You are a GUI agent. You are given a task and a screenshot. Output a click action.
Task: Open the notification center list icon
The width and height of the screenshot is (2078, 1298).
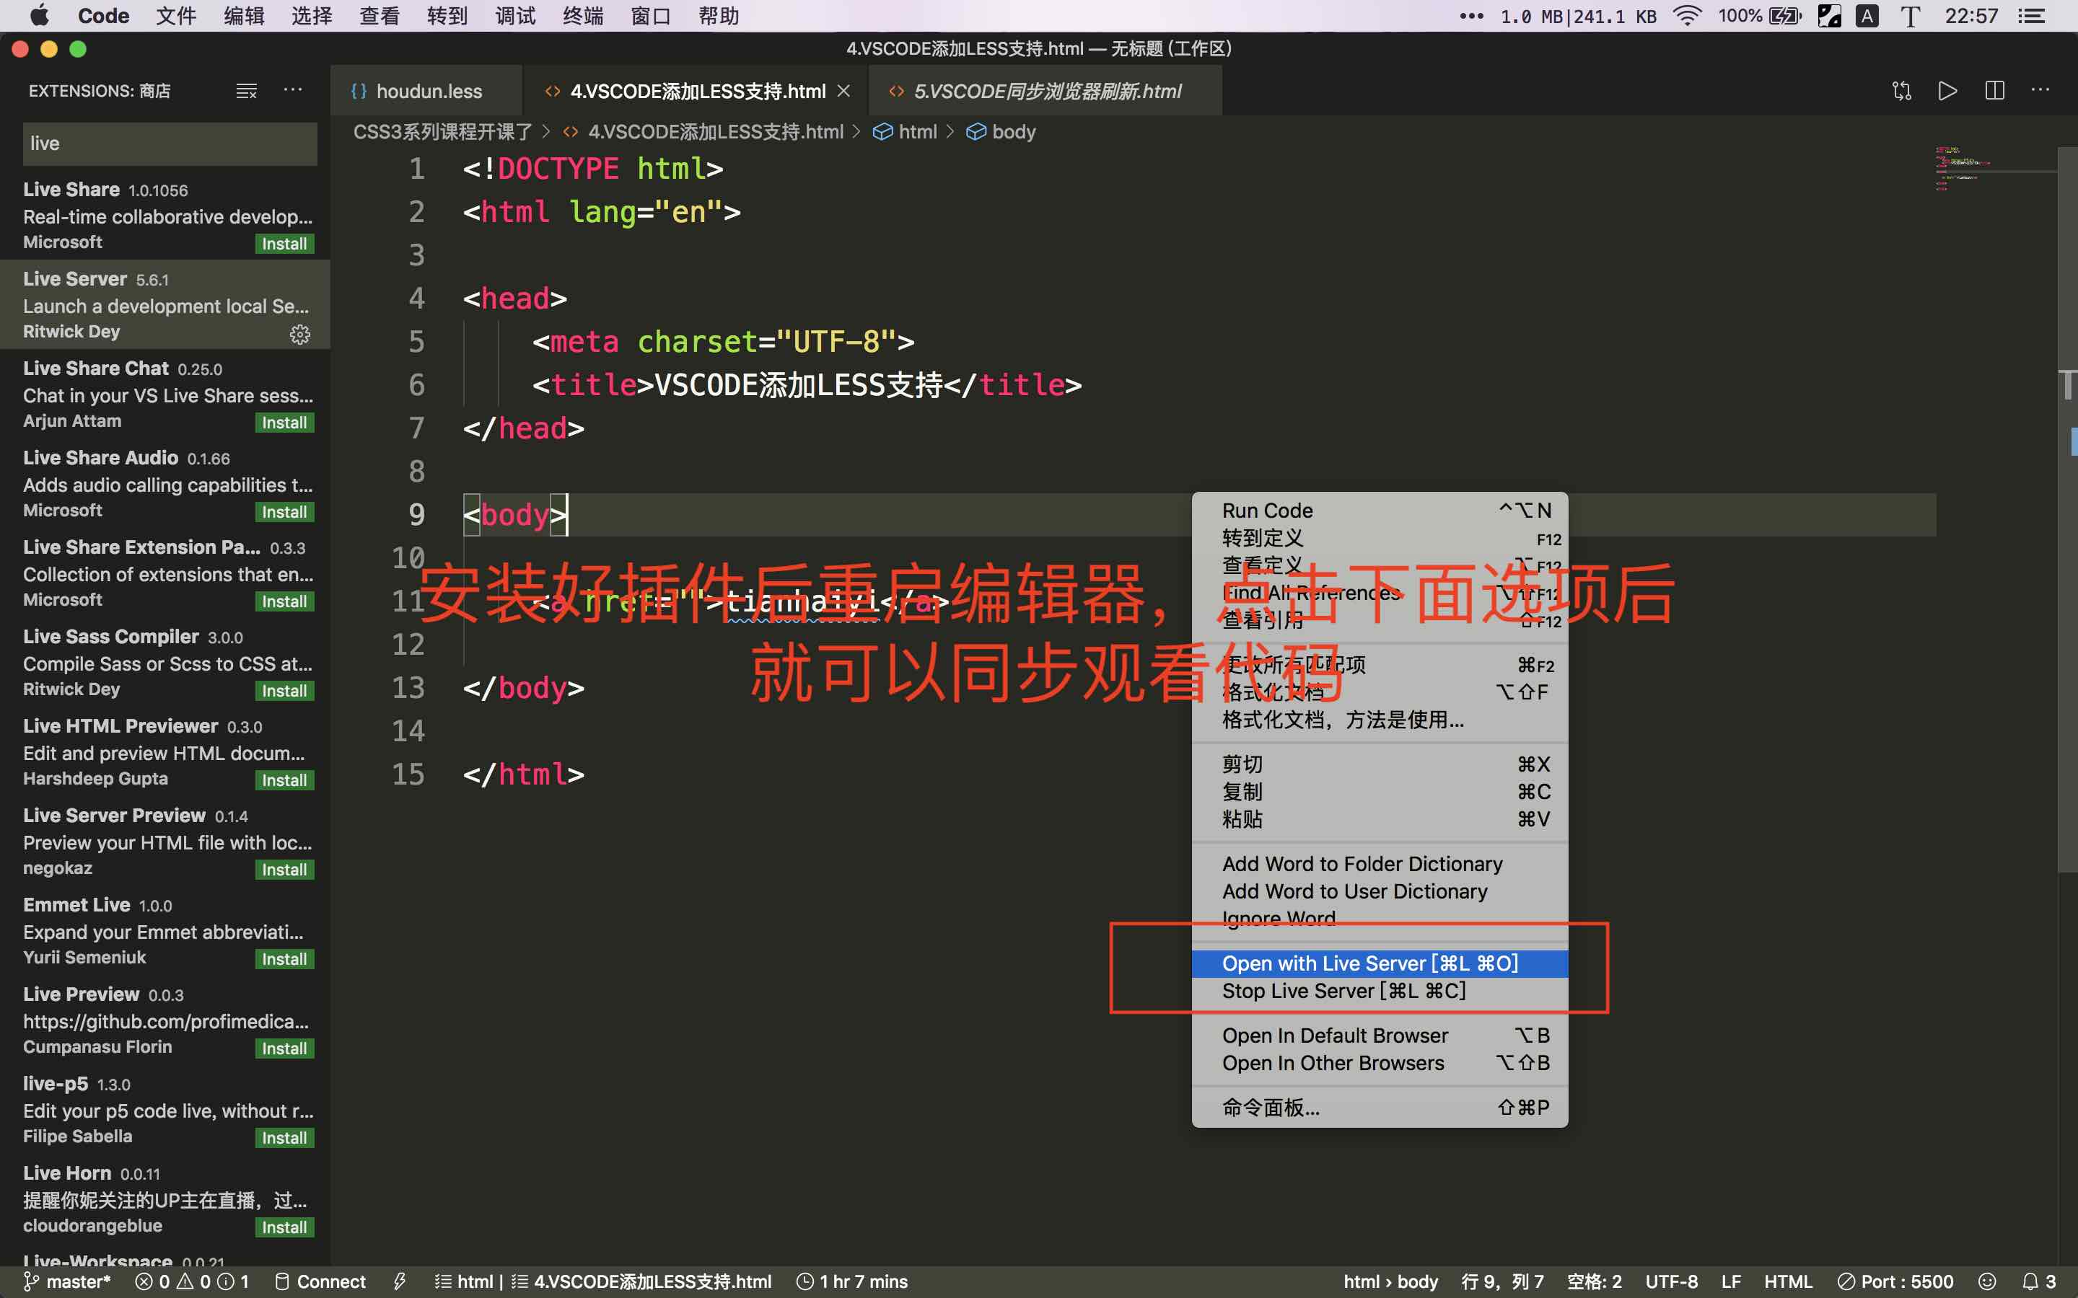pyautogui.click(x=2032, y=15)
